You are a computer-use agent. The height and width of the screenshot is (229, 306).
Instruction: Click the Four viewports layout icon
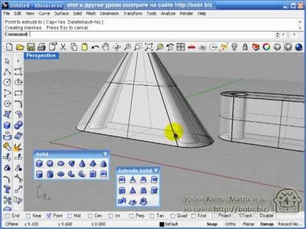click(x=180, y=47)
